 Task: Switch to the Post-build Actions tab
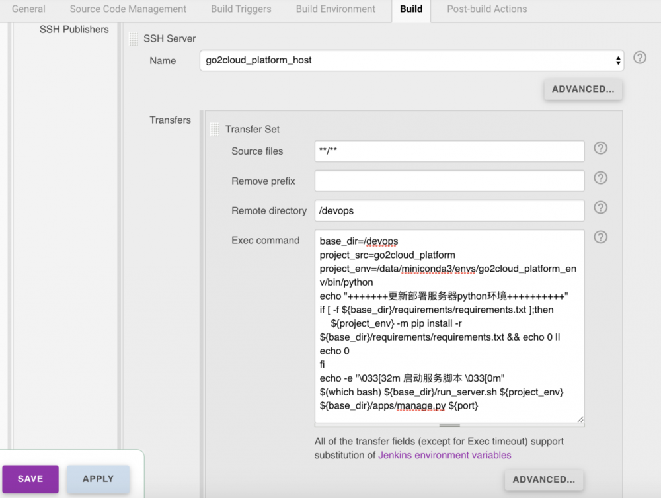(x=486, y=9)
